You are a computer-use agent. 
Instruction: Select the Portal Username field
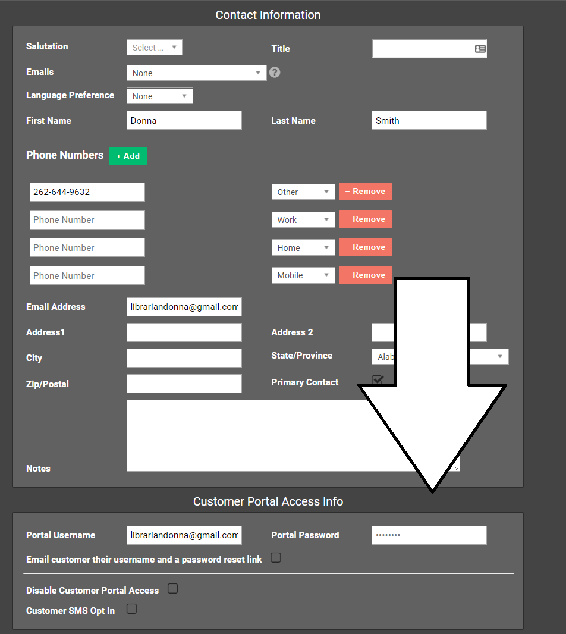point(184,535)
